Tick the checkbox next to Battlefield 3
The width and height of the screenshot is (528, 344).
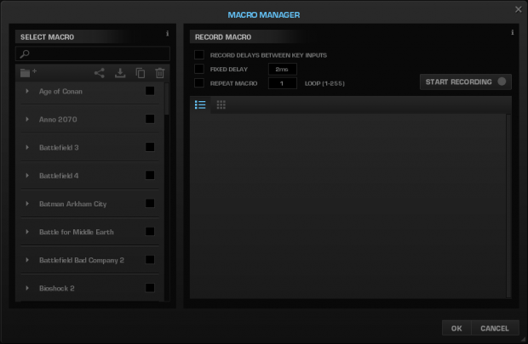150,147
